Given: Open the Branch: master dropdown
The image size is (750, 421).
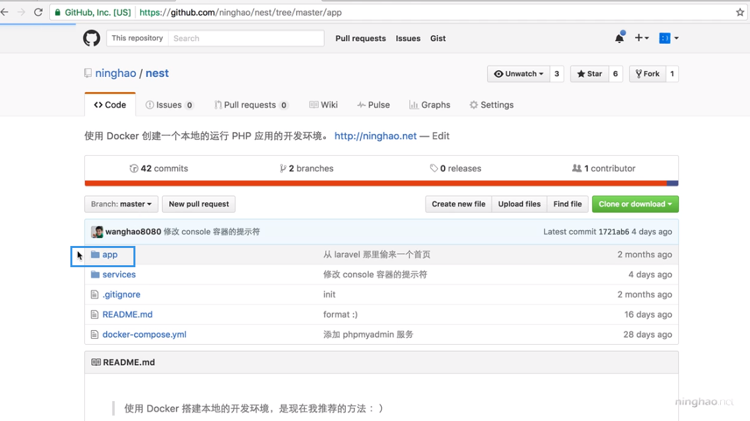Looking at the screenshot, I should tap(121, 204).
